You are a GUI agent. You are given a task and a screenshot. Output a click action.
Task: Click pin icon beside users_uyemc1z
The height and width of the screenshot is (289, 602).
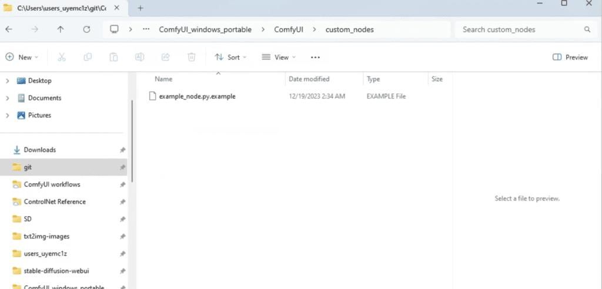coord(122,254)
